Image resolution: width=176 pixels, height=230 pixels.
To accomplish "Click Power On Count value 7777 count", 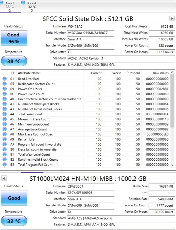I will tap(162, 205).
